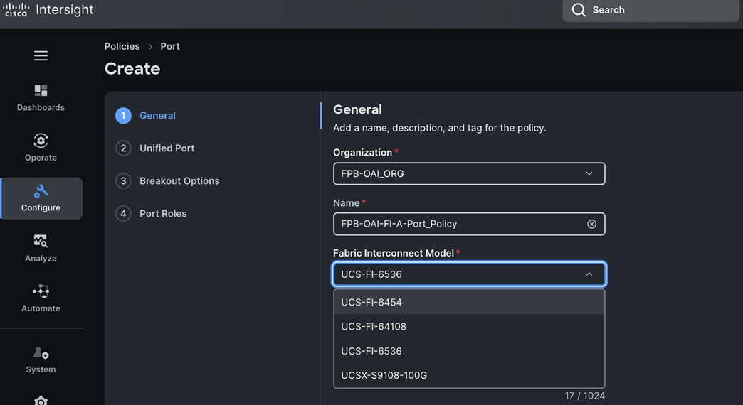Select step 1 General
Image resolution: width=743 pixels, height=405 pixels.
145,115
